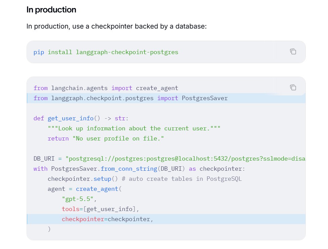
Task: Click the highlighted "checkpointer=checkpointer," line
Action: point(166,219)
